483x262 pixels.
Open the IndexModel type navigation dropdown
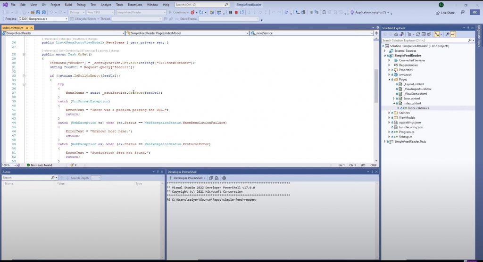pyautogui.click(x=247, y=33)
